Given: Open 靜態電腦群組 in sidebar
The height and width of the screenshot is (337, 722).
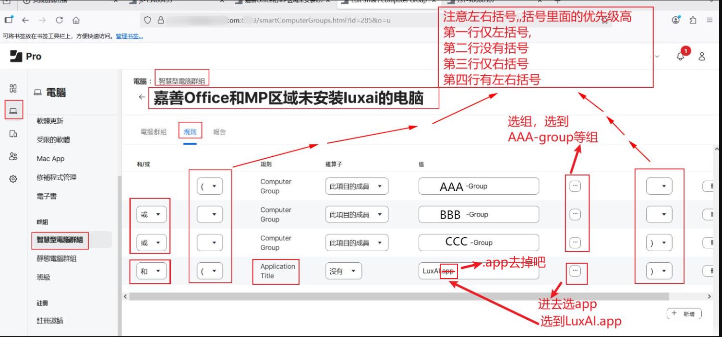Looking at the screenshot, I should coord(57,258).
